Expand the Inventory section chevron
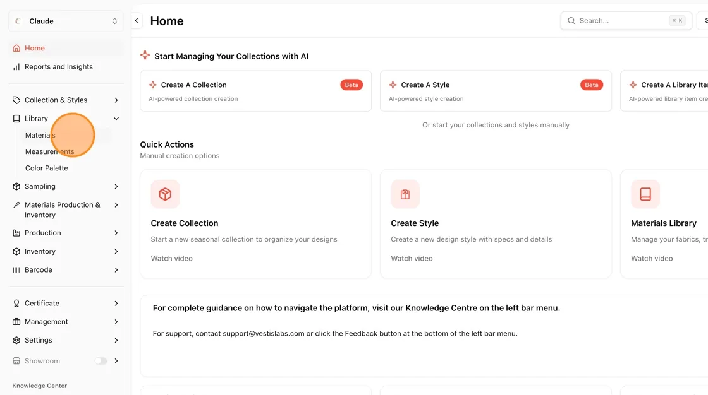The width and height of the screenshot is (708, 395). click(116, 252)
